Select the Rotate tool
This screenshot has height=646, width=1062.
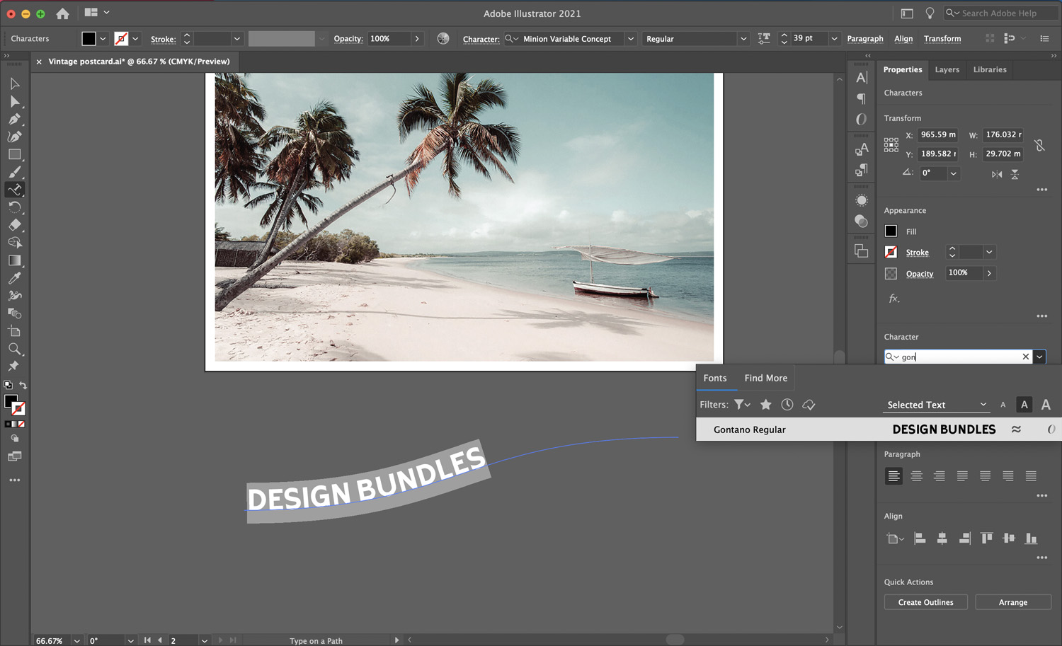[14, 207]
